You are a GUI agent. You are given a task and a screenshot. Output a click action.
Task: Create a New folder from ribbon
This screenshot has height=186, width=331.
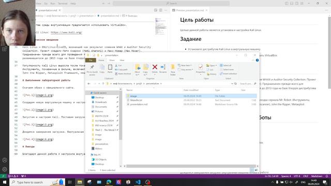pos(173,70)
